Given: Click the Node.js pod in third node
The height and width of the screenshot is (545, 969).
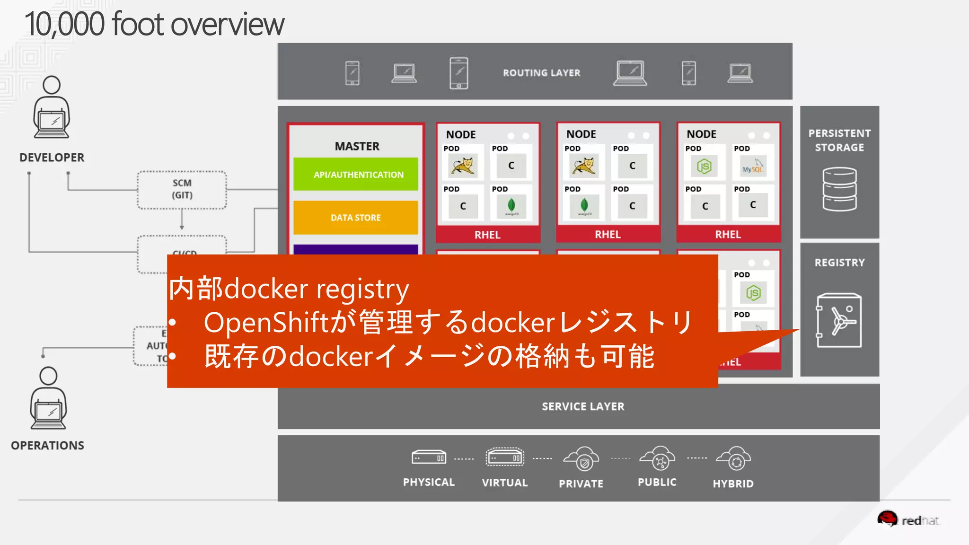Looking at the screenshot, I should (704, 167).
